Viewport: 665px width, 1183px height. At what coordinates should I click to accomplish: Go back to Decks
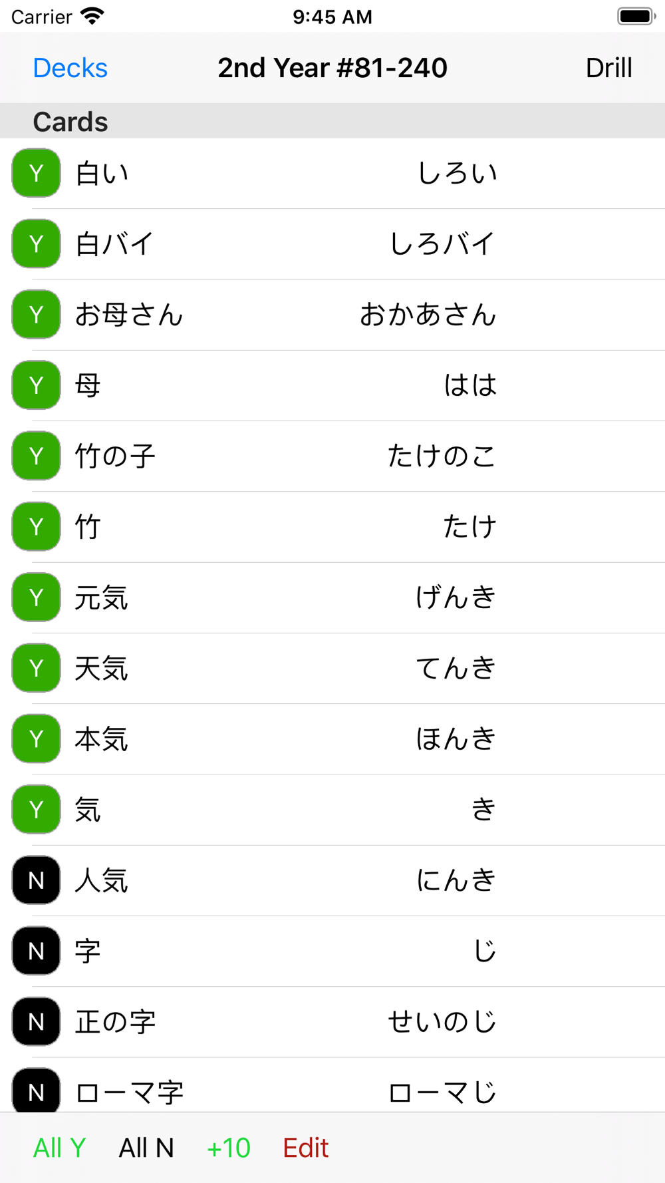70,68
